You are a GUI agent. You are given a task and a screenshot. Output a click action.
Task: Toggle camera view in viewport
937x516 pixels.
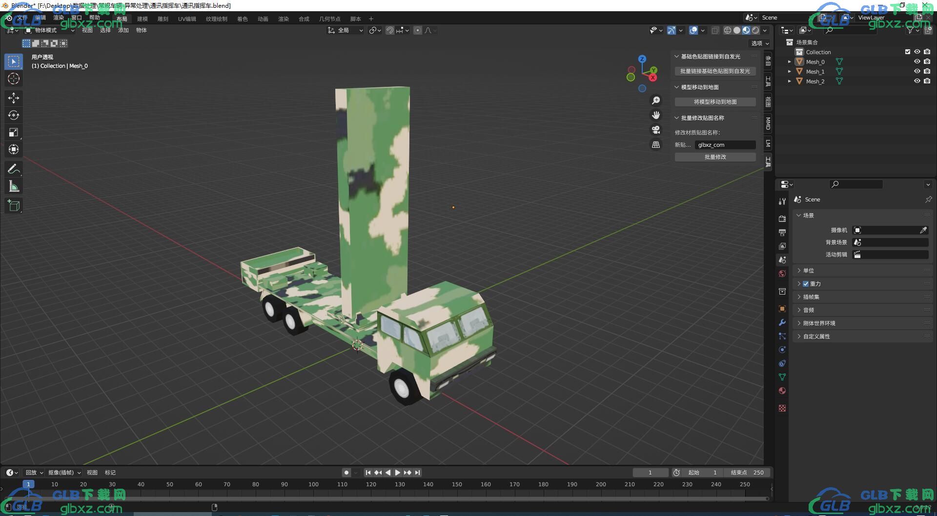tap(656, 130)
